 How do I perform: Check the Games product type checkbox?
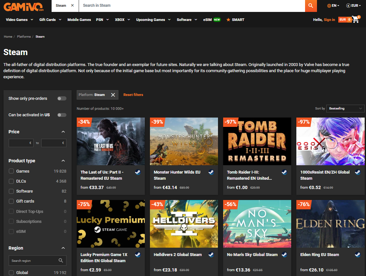click(x=11, y=171)
